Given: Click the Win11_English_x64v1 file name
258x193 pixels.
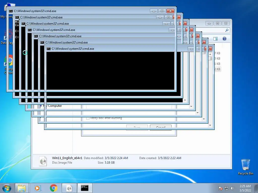Looking at the screenshot, I should pos(67,158).
